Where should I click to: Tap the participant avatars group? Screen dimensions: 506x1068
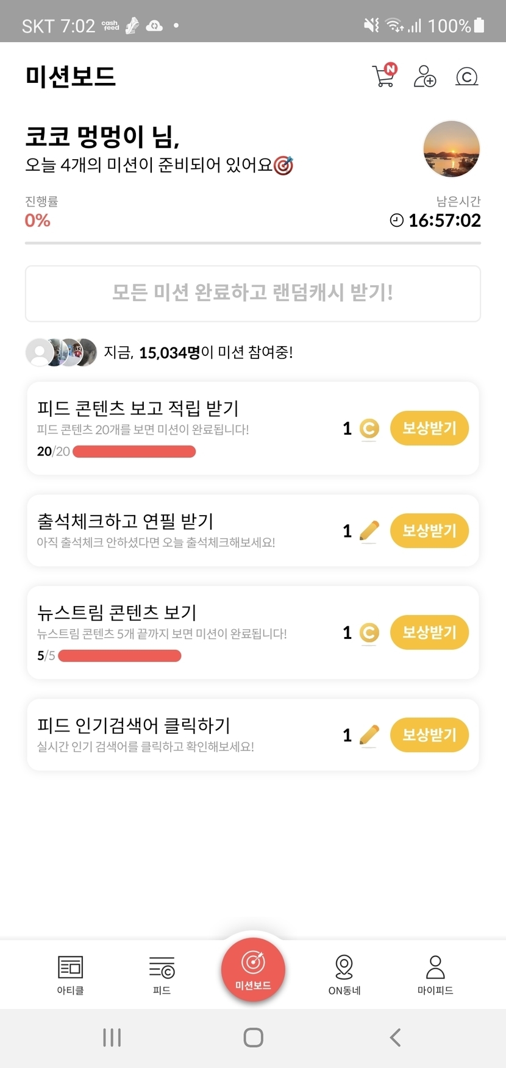(x=61, y=352)
